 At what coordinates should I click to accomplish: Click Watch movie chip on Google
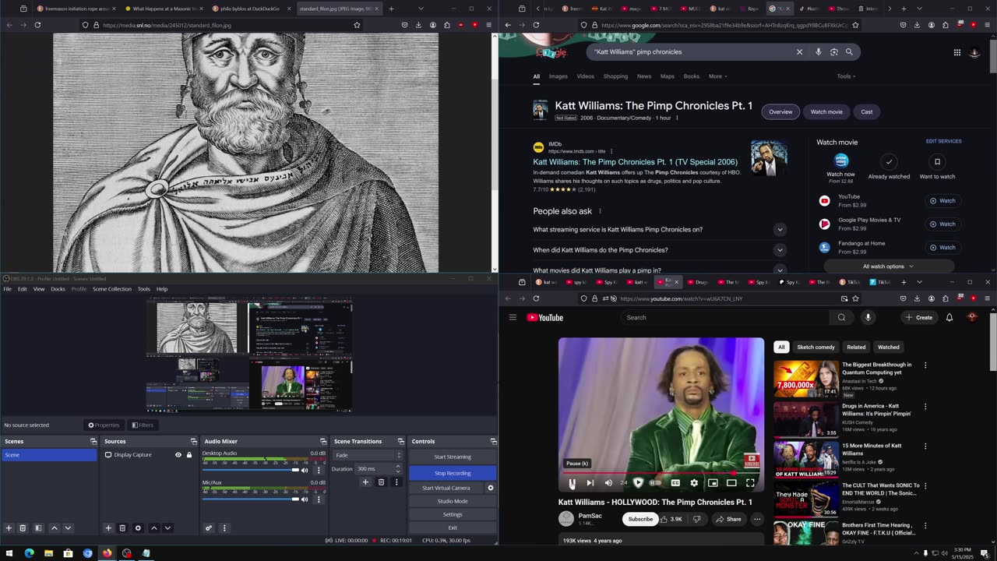826,111
